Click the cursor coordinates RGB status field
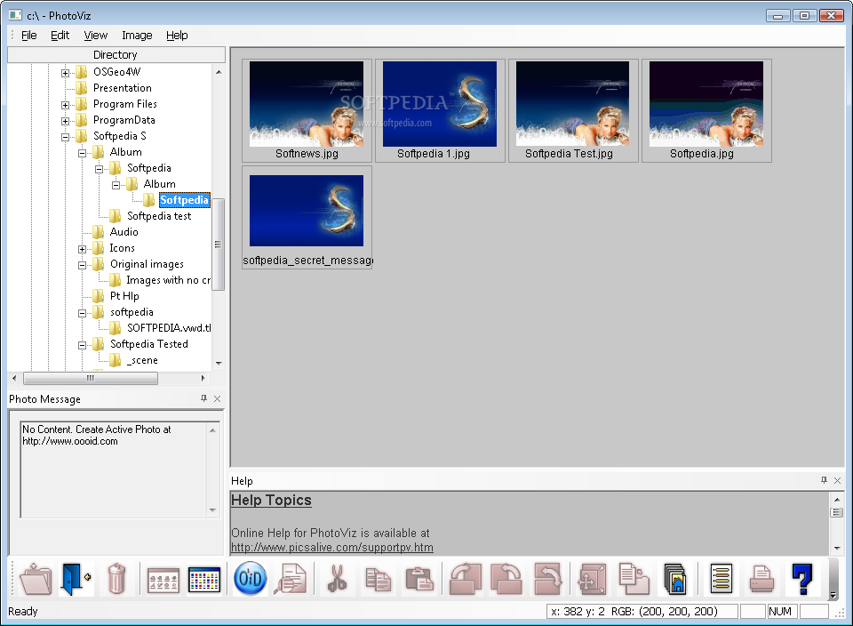The height and width of the screenshot is (626, 853). [642, 611]
